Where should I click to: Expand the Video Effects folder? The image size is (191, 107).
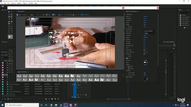[x=179, y=23]
